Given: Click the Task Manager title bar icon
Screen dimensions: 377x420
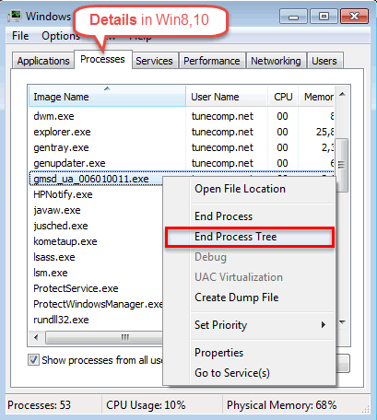Looking at the screenshot, I should click(15, 16).
